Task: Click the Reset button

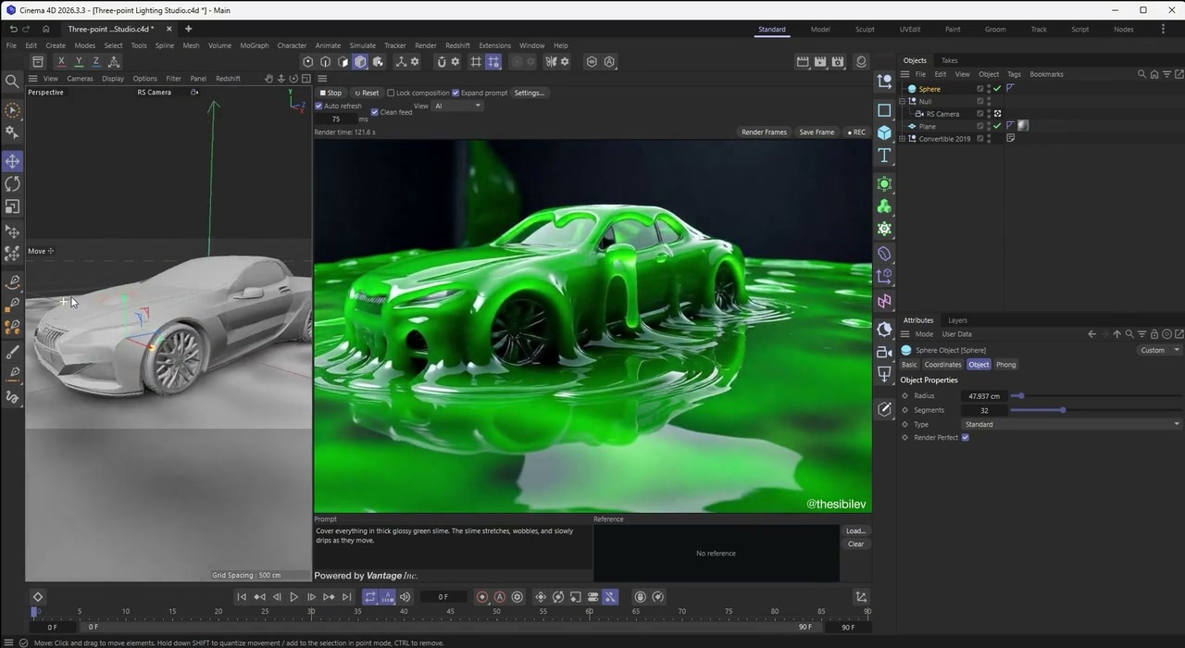Action: click(367, 93)
